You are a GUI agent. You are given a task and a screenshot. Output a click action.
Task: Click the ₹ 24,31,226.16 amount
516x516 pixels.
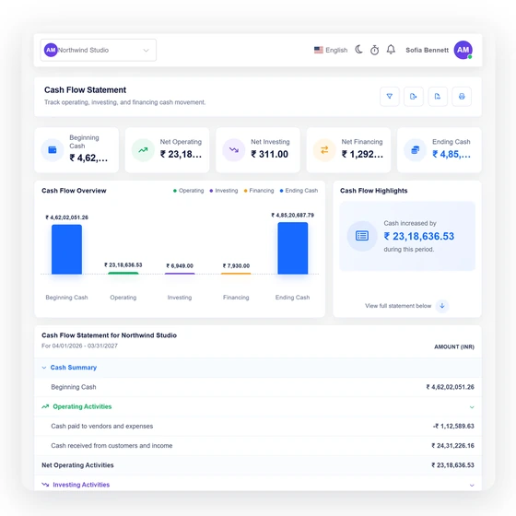click(452, 446)
